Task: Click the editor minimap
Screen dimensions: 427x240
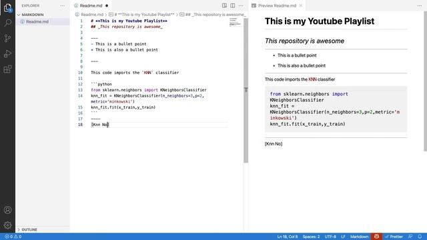Action: (235, 22)
